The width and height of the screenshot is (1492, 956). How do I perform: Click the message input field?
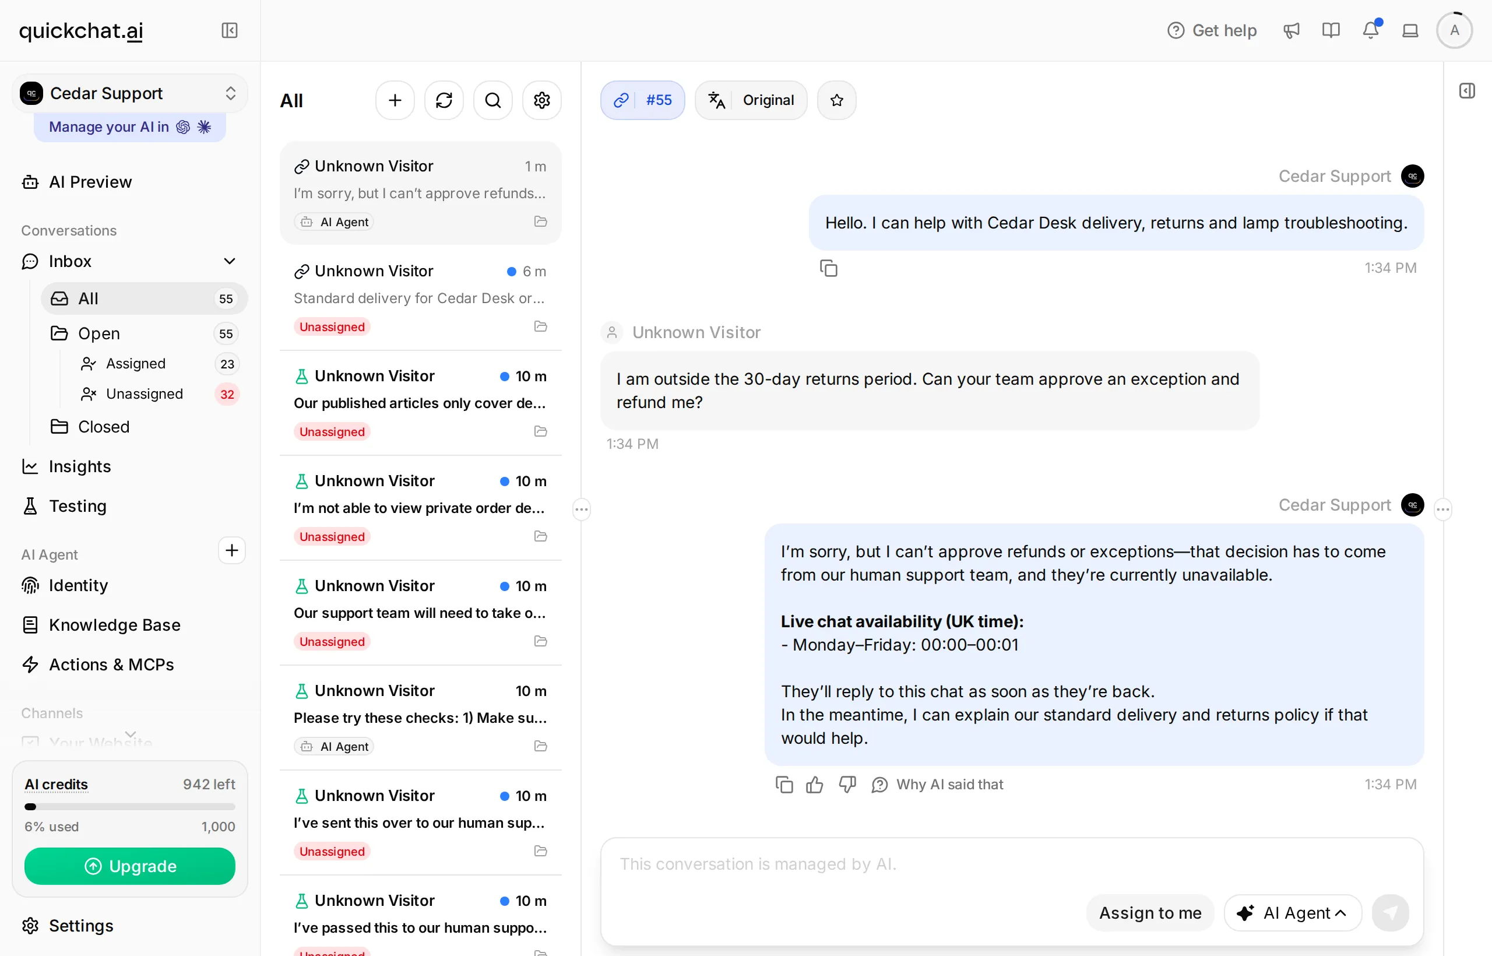[x=1012, y=864]
